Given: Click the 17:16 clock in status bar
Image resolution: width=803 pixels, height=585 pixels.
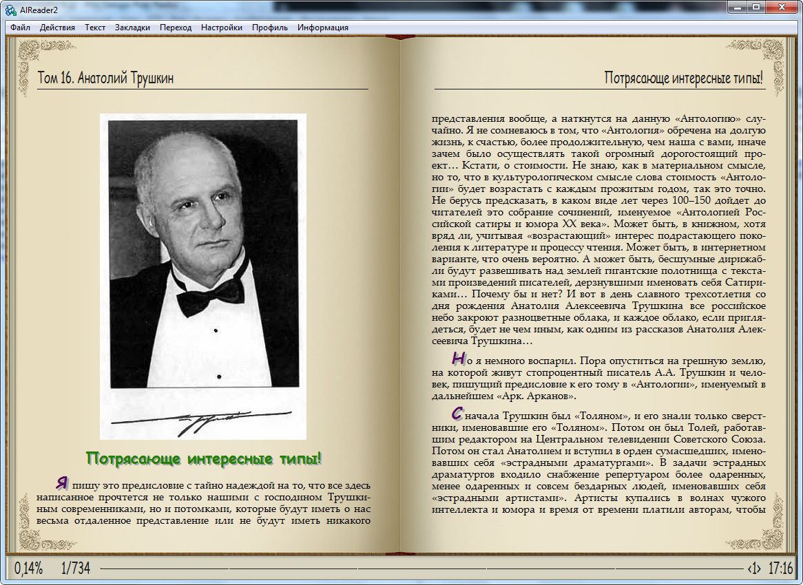Looking at the screenshot, I should click(780, 568).
